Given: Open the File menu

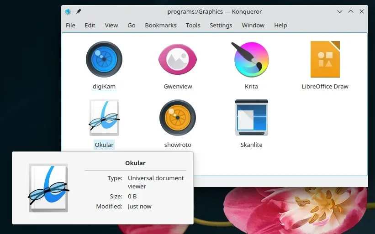Looking at the screenshot, I should coord(70,25).
